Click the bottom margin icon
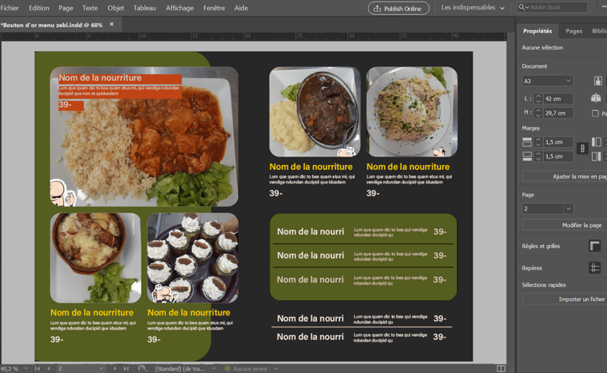This screenshot has height=373, width=607. (527, 156)
